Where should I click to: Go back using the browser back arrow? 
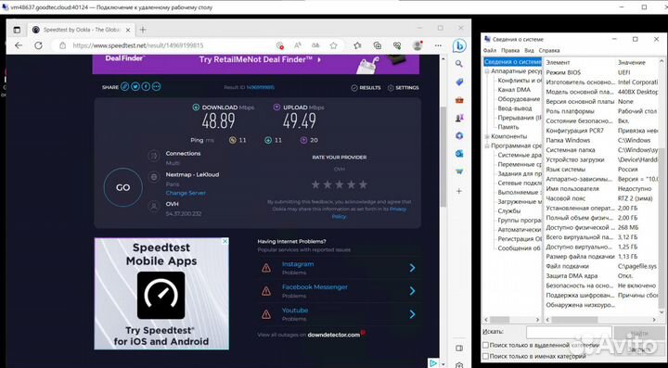pyautogui.click(x=19, y=45)
